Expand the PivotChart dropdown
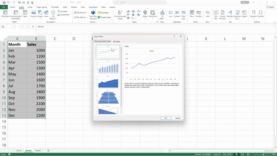Image resolution: width=277 pixels, height=156 pixels. [152, 19]
